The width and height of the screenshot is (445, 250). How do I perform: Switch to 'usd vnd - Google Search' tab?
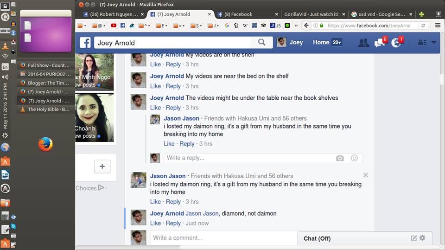click(381, 14)
